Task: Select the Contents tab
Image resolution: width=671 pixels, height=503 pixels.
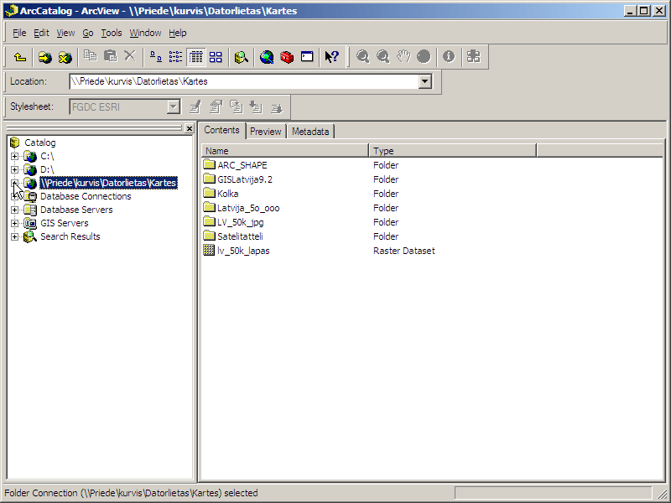Action: pyautogui.click(x=221, y=130)
